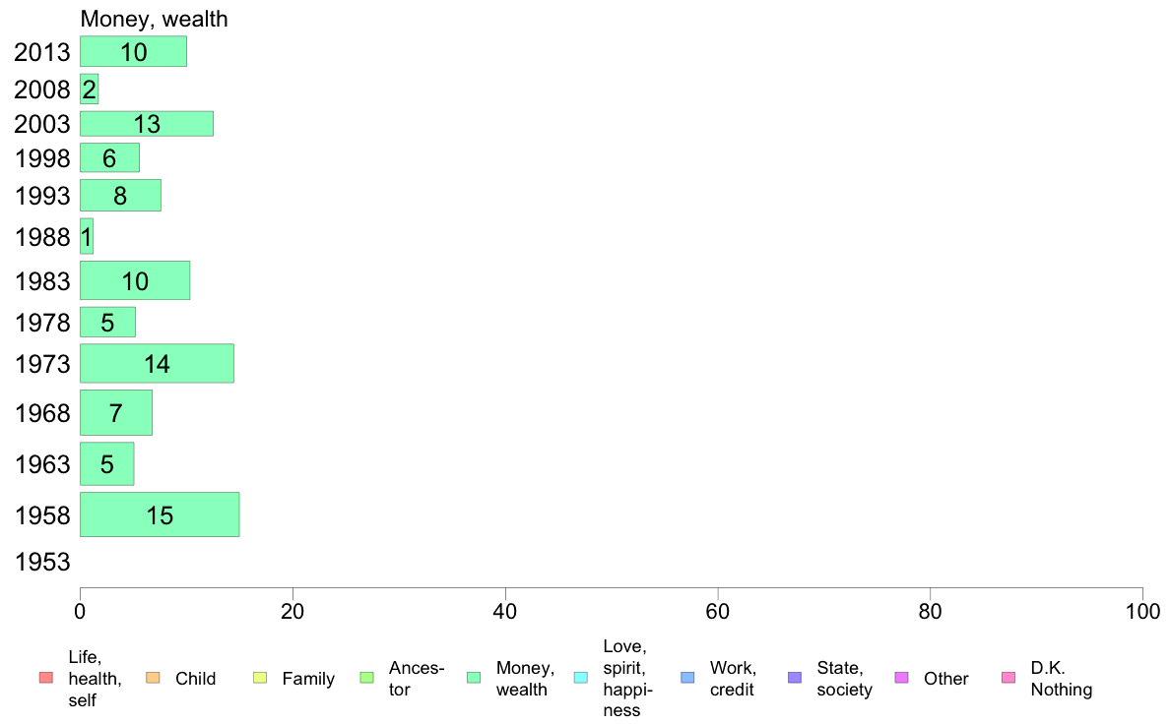Click the 100 tick on the x-axis
Image resolution: width=1170 pixels, height=724 pixels.
(1142, 612)
